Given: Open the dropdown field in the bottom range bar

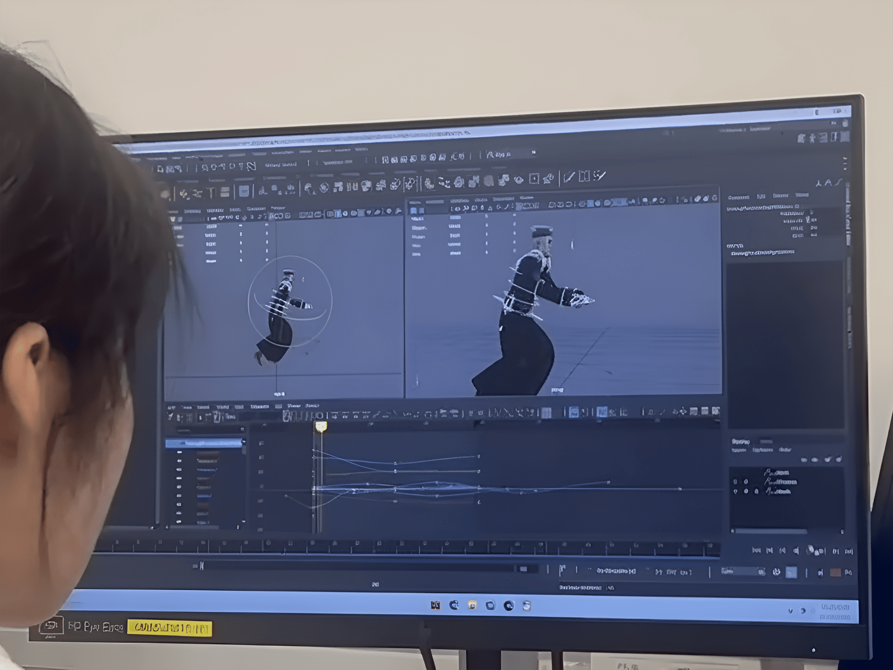Looking at the screenshot, I should tap(741, 572).
